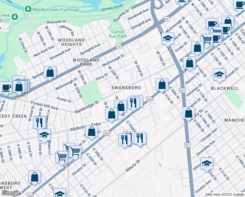The width and height of the screenshot is (245, 197).
Task: Select the BLACKWELL neighborhood label
Action: pyautogui.click(x=225, y=88)
